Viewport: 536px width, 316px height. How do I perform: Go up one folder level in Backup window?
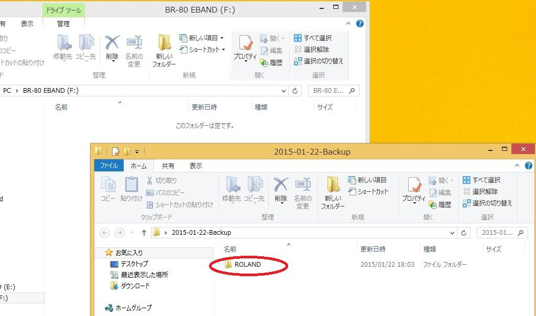[144, 233]
